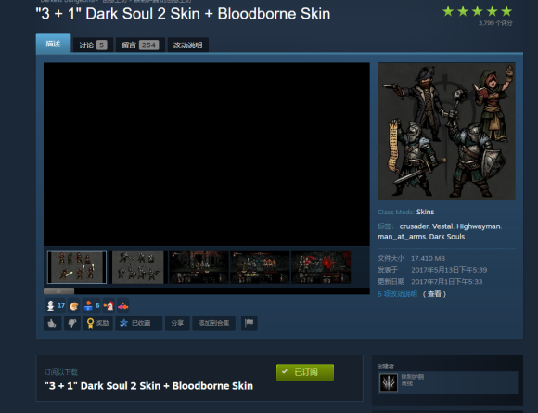Image resolution: width=538 pixels, height=413 pixels.
Task: Toggle the favorited (已收藏) star button
Action: [x=138, y=323]
